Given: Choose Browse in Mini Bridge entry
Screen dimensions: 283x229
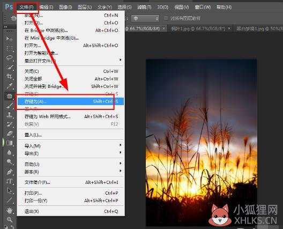Looking at the screenshot, I should click(x=70, y=38).
